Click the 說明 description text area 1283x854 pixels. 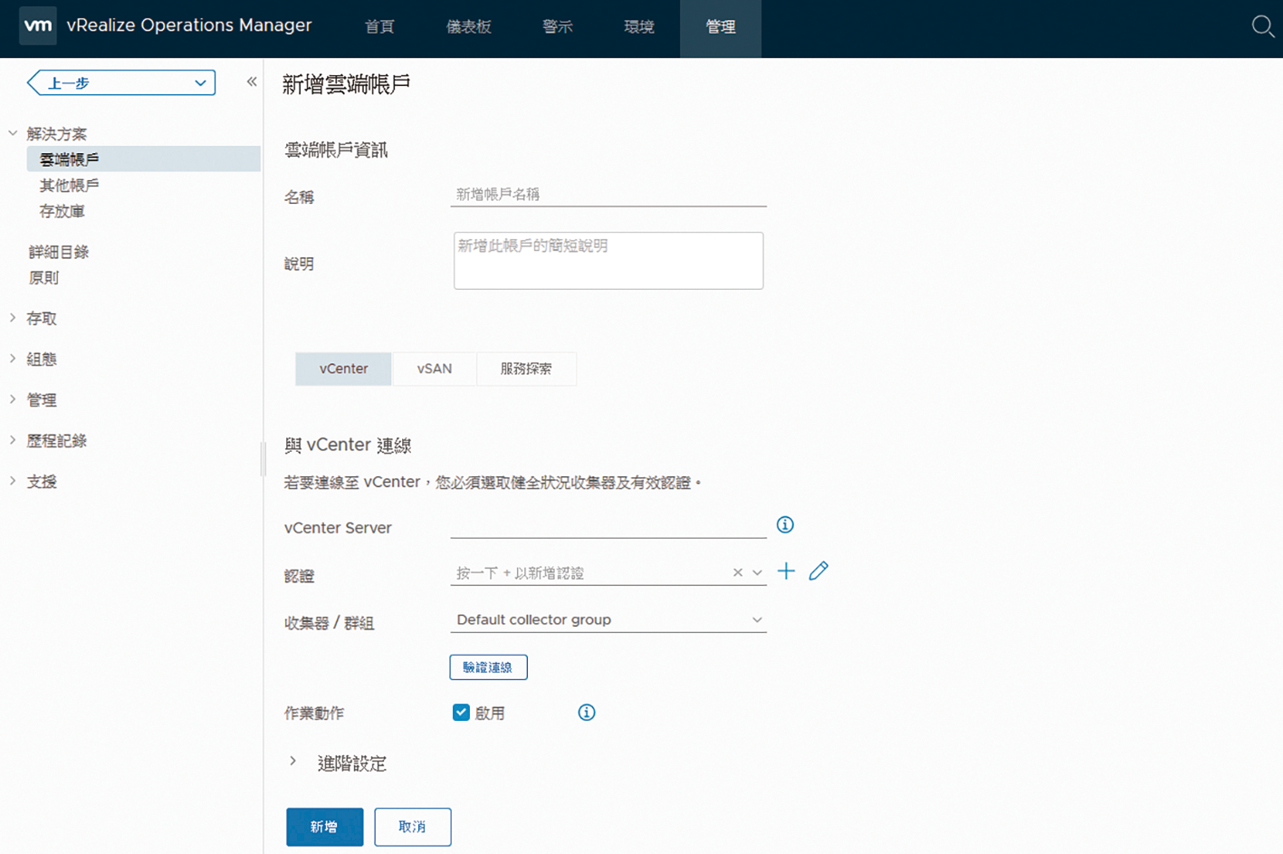[608, 261]
